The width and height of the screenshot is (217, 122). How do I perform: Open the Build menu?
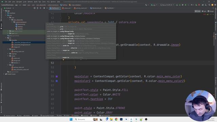pos(36,2)
